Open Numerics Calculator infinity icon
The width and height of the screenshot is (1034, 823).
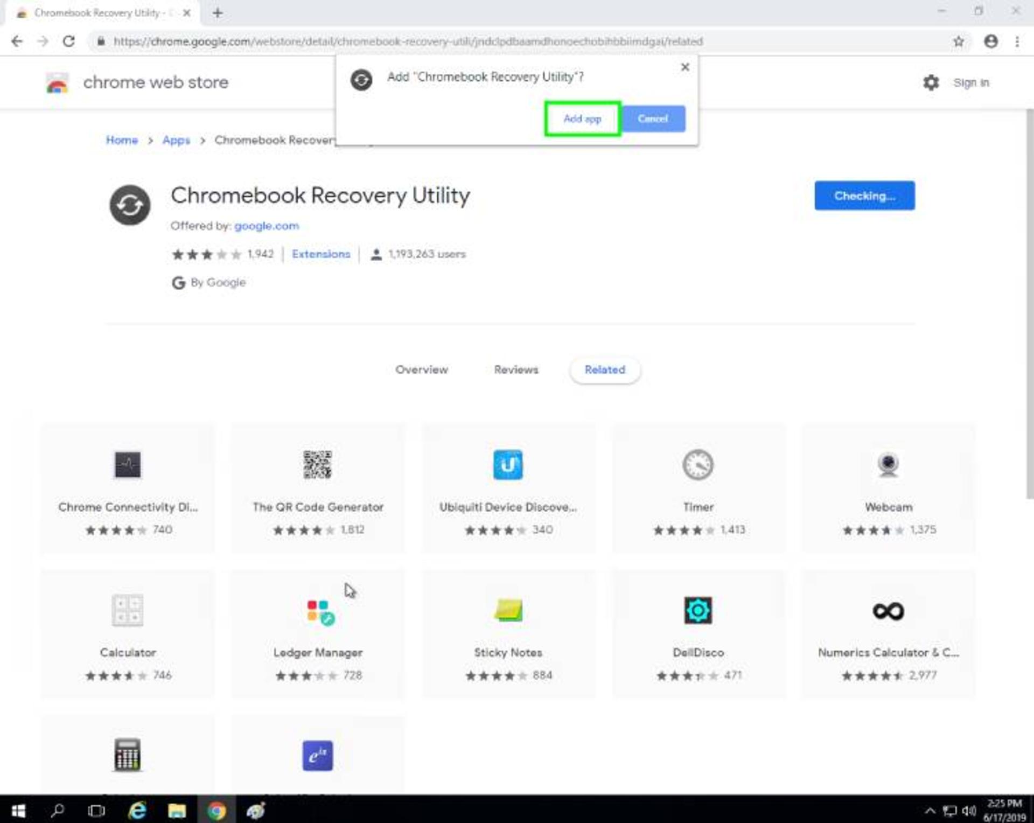coord(888,611)
